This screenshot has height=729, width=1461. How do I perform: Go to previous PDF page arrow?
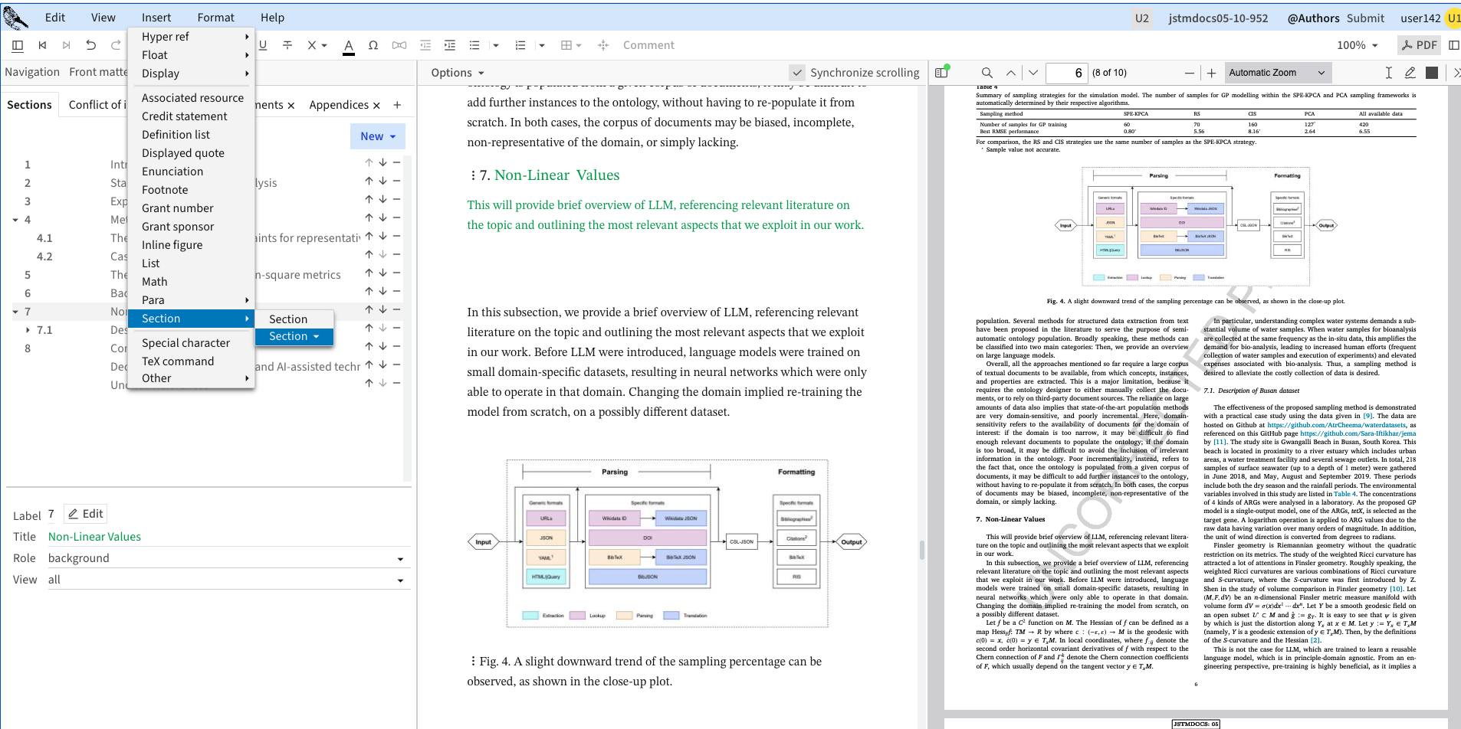(1011, 73)
